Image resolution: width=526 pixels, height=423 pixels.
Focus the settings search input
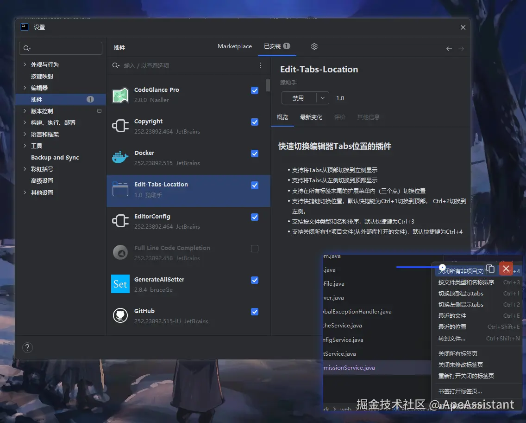[x=61, y=48]
